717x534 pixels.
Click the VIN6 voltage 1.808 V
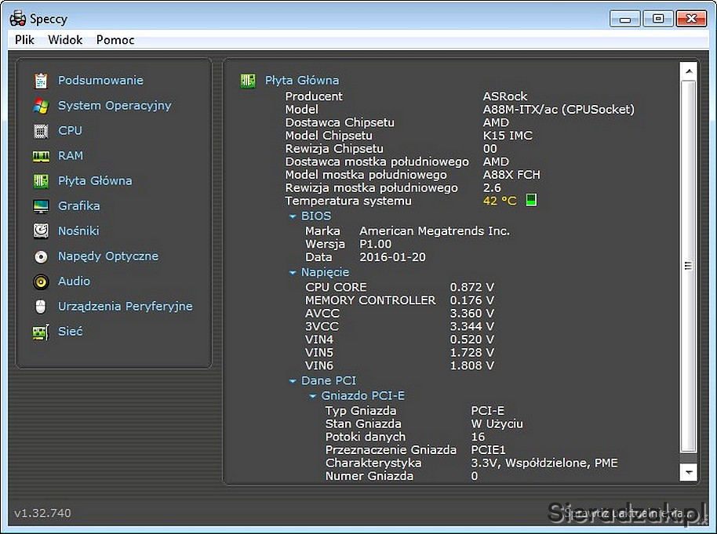click(472, 365)
